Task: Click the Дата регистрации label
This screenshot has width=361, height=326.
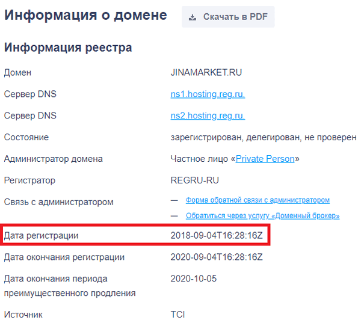Action: [41, 236]
